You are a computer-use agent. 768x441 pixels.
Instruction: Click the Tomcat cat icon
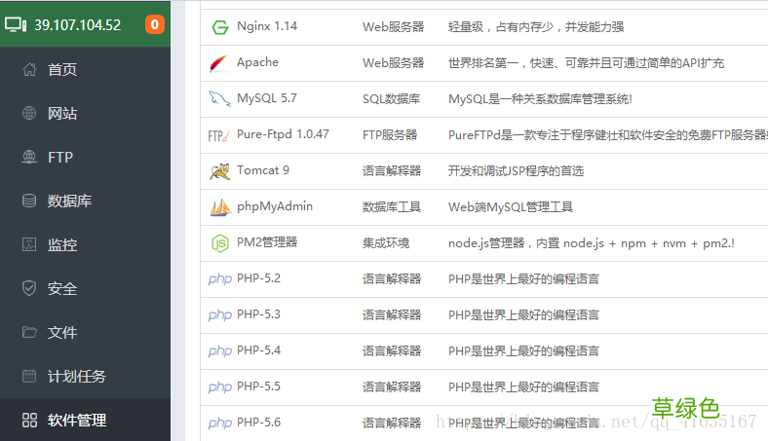tap(220, 171)
